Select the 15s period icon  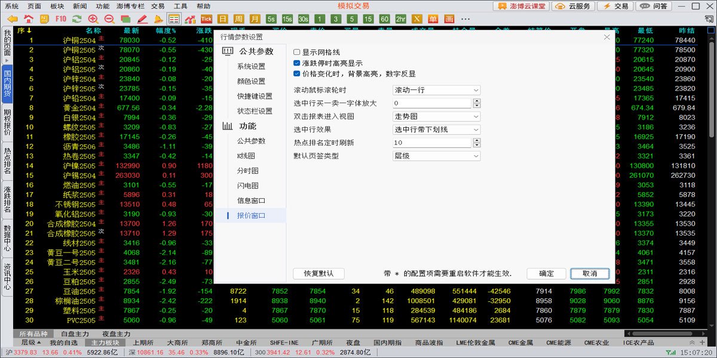click(x=287, y=19)
